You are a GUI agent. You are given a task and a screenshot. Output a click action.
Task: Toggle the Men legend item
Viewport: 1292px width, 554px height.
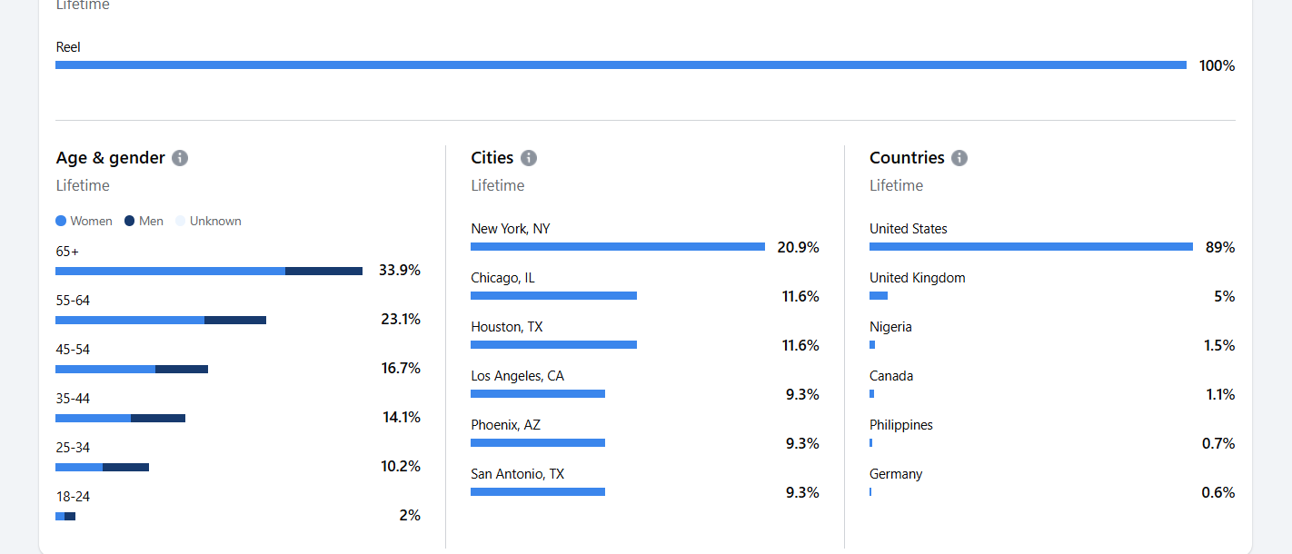(144, 221)
